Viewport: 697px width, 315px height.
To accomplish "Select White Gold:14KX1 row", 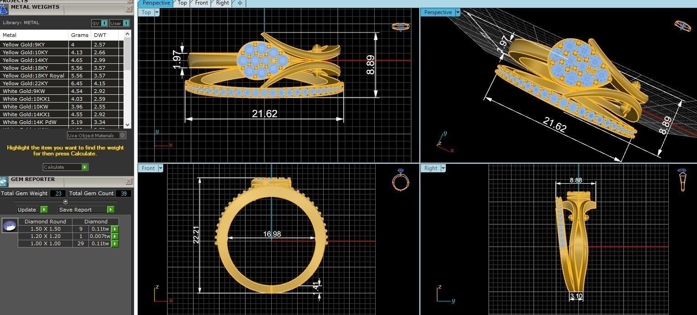I will 62,114.
